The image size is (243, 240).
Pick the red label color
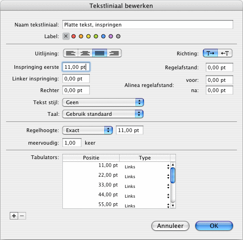[x=74, y=36]
